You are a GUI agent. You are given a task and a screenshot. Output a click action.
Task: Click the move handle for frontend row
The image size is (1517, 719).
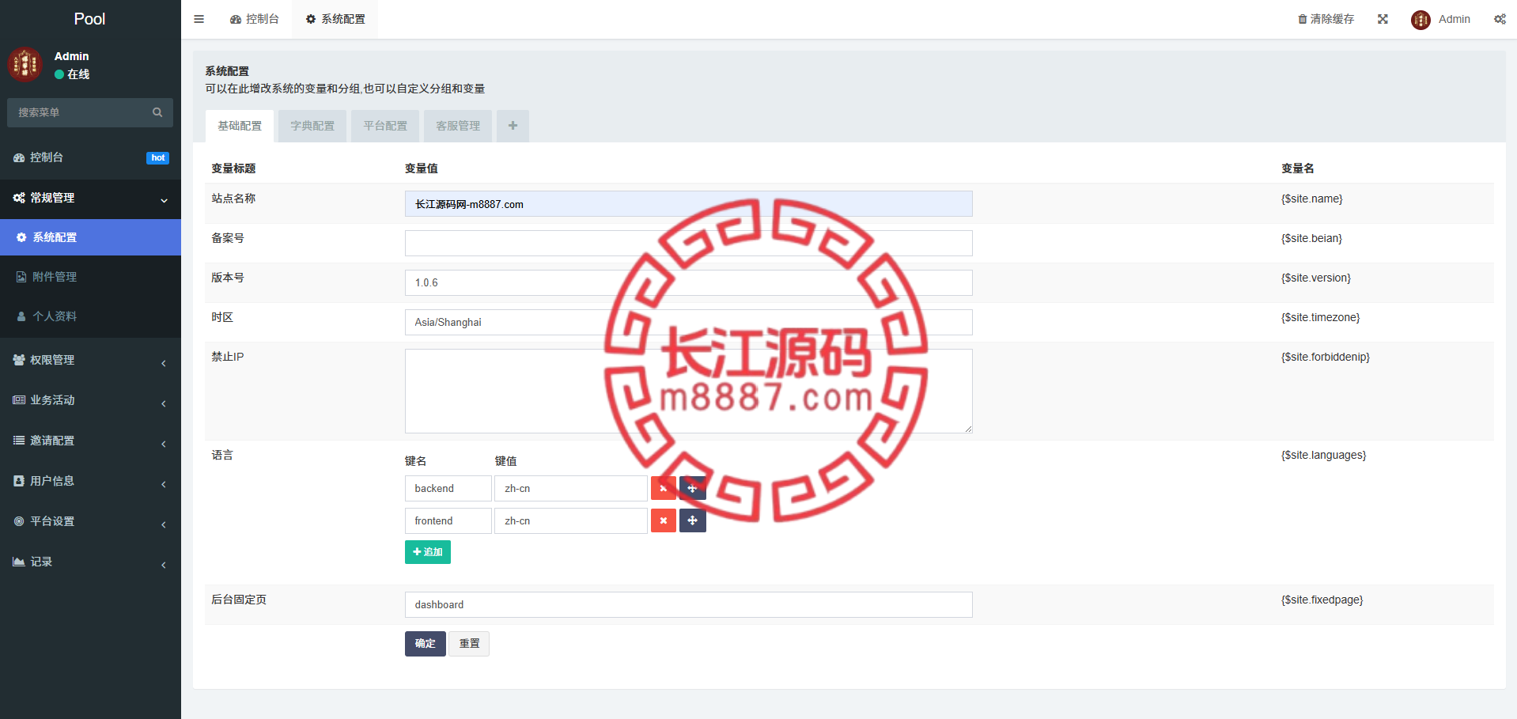click(x=693, y=520)
